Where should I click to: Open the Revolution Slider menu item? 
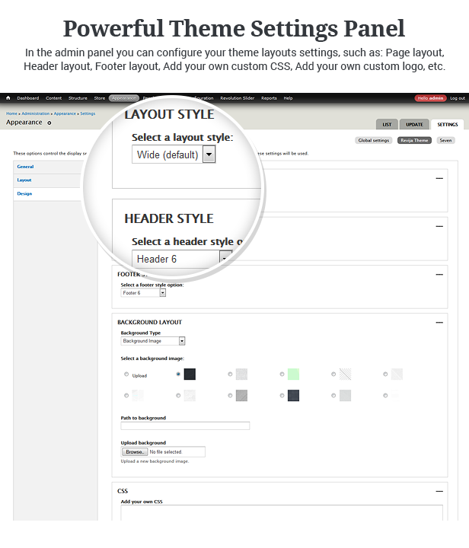tap(237, 98)
